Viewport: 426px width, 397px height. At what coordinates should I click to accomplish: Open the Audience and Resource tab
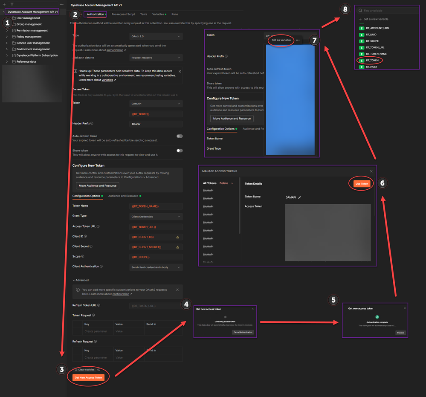124,196
